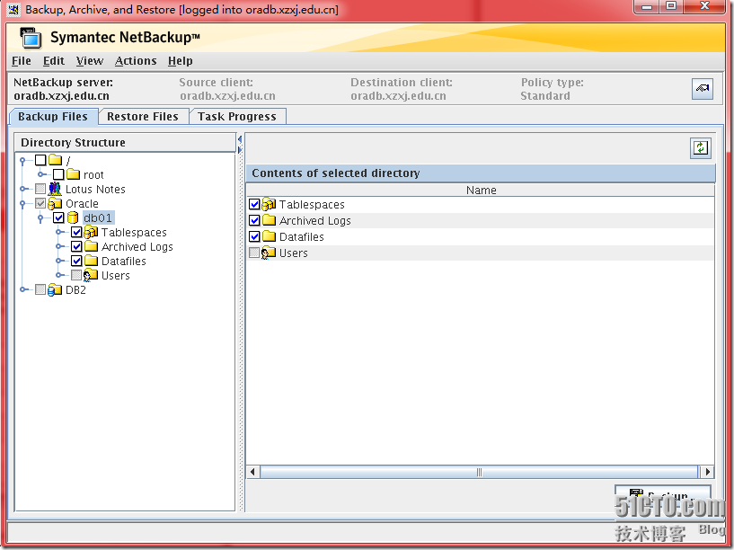Image resolution: width=734 pixels, height=550 pixels.
Task: Click Archived Logs folder icon in tree
Action: (92, 246)
